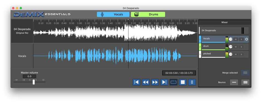Bounce a single track with the one-line button
Viewport: 262px width, 103px height.
[x=234, y=82]
